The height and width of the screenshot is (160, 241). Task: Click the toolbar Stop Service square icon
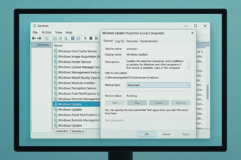[x=91, y=38]
